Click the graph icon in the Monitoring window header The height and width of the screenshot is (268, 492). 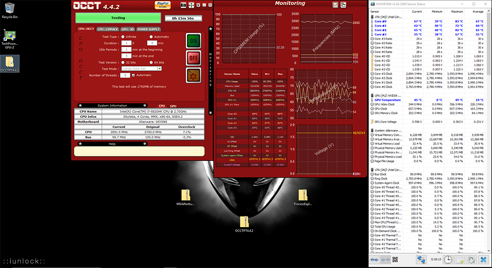point(335,5)
